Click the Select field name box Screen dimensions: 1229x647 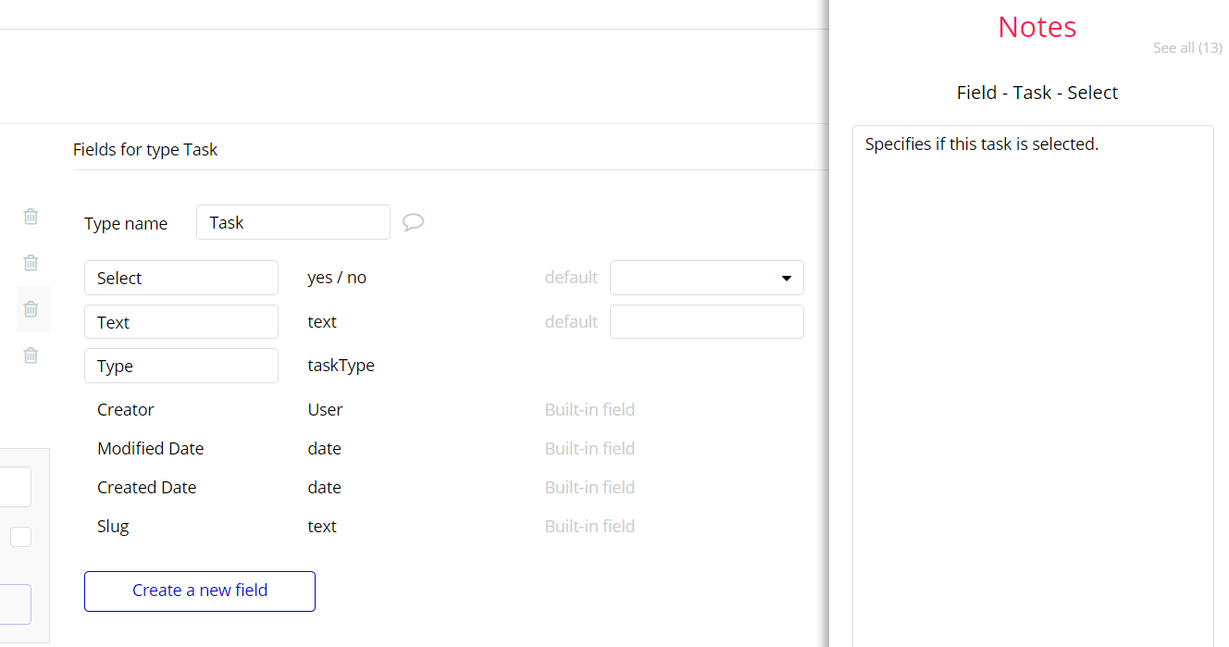click(x=180, y=278)
